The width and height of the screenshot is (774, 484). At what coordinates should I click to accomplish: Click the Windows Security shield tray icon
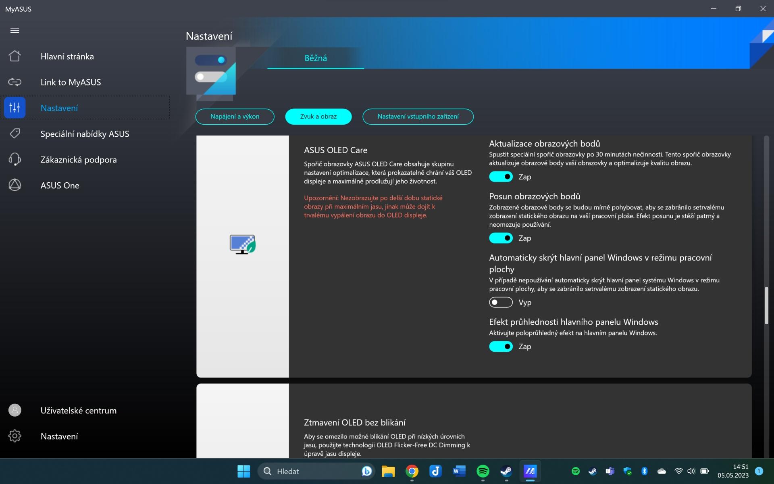tap(627, 471)
